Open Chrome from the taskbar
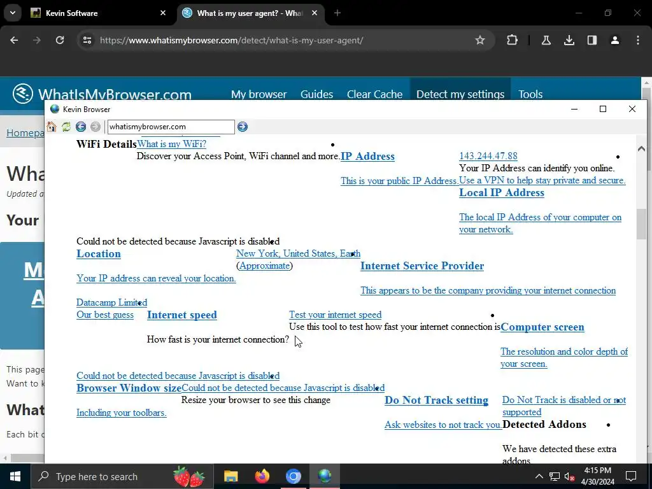The height and width of the screenshot is (489, 652). point(293,476)
